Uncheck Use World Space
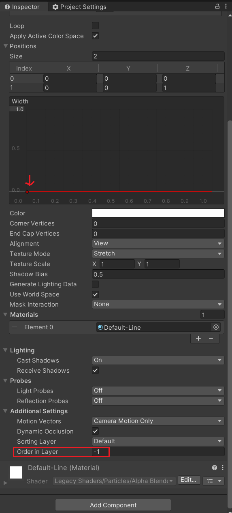The image size is (232, 513). (96, 294)
